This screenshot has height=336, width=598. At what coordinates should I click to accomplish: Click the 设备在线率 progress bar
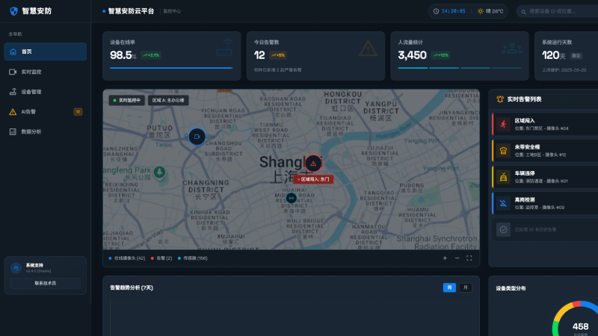point(172,68)
